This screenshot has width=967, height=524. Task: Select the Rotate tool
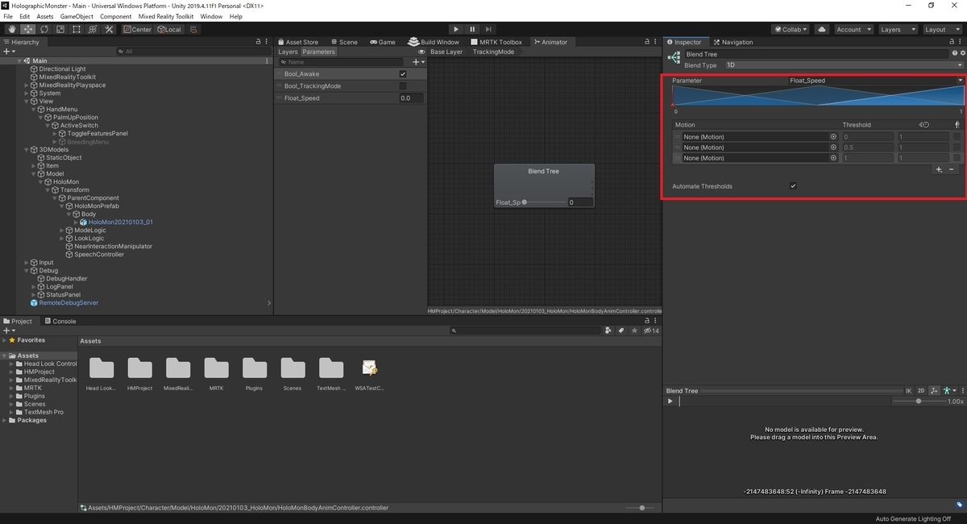(x=44, y=29)
